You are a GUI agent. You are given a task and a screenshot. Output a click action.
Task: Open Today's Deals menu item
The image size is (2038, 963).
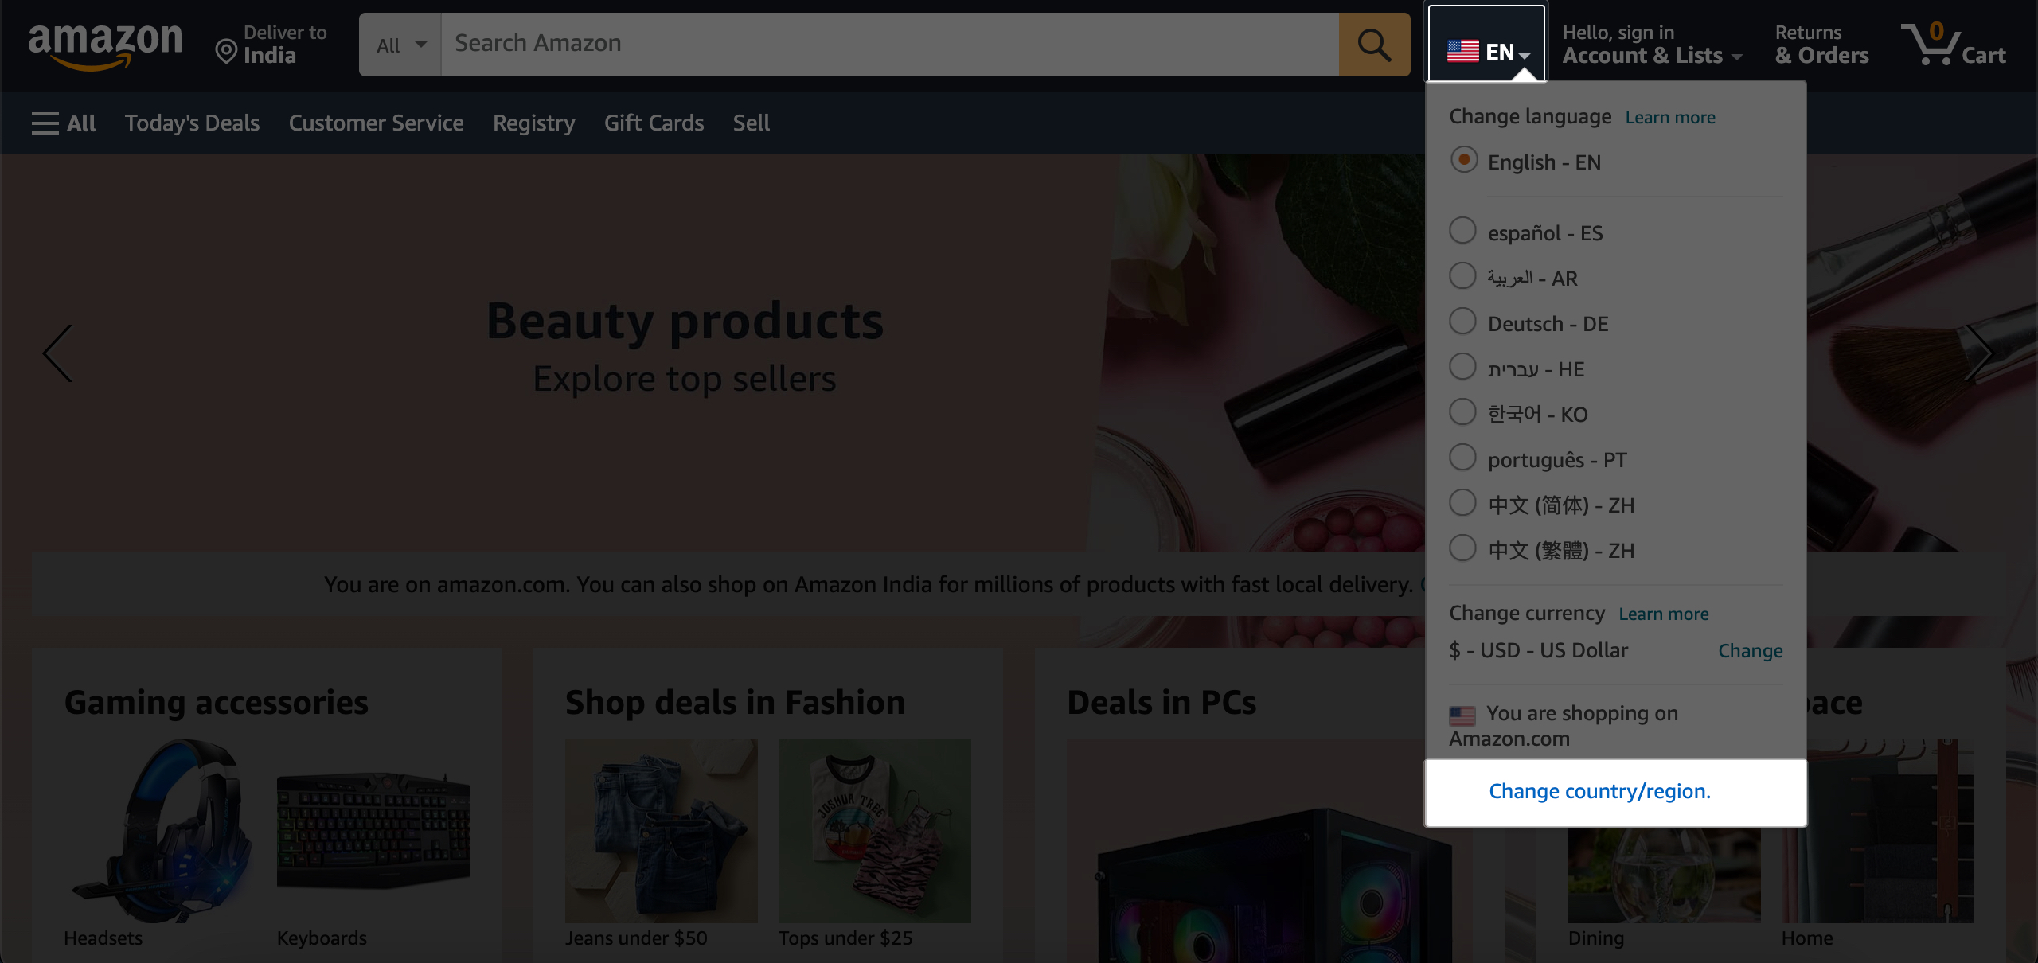193,122
